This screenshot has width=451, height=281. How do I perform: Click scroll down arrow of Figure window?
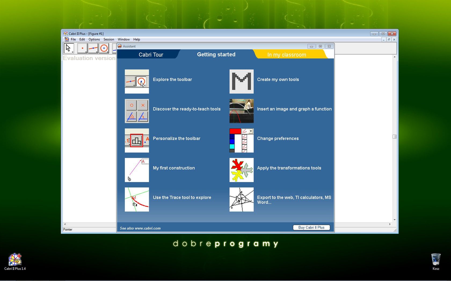[394, 220]
